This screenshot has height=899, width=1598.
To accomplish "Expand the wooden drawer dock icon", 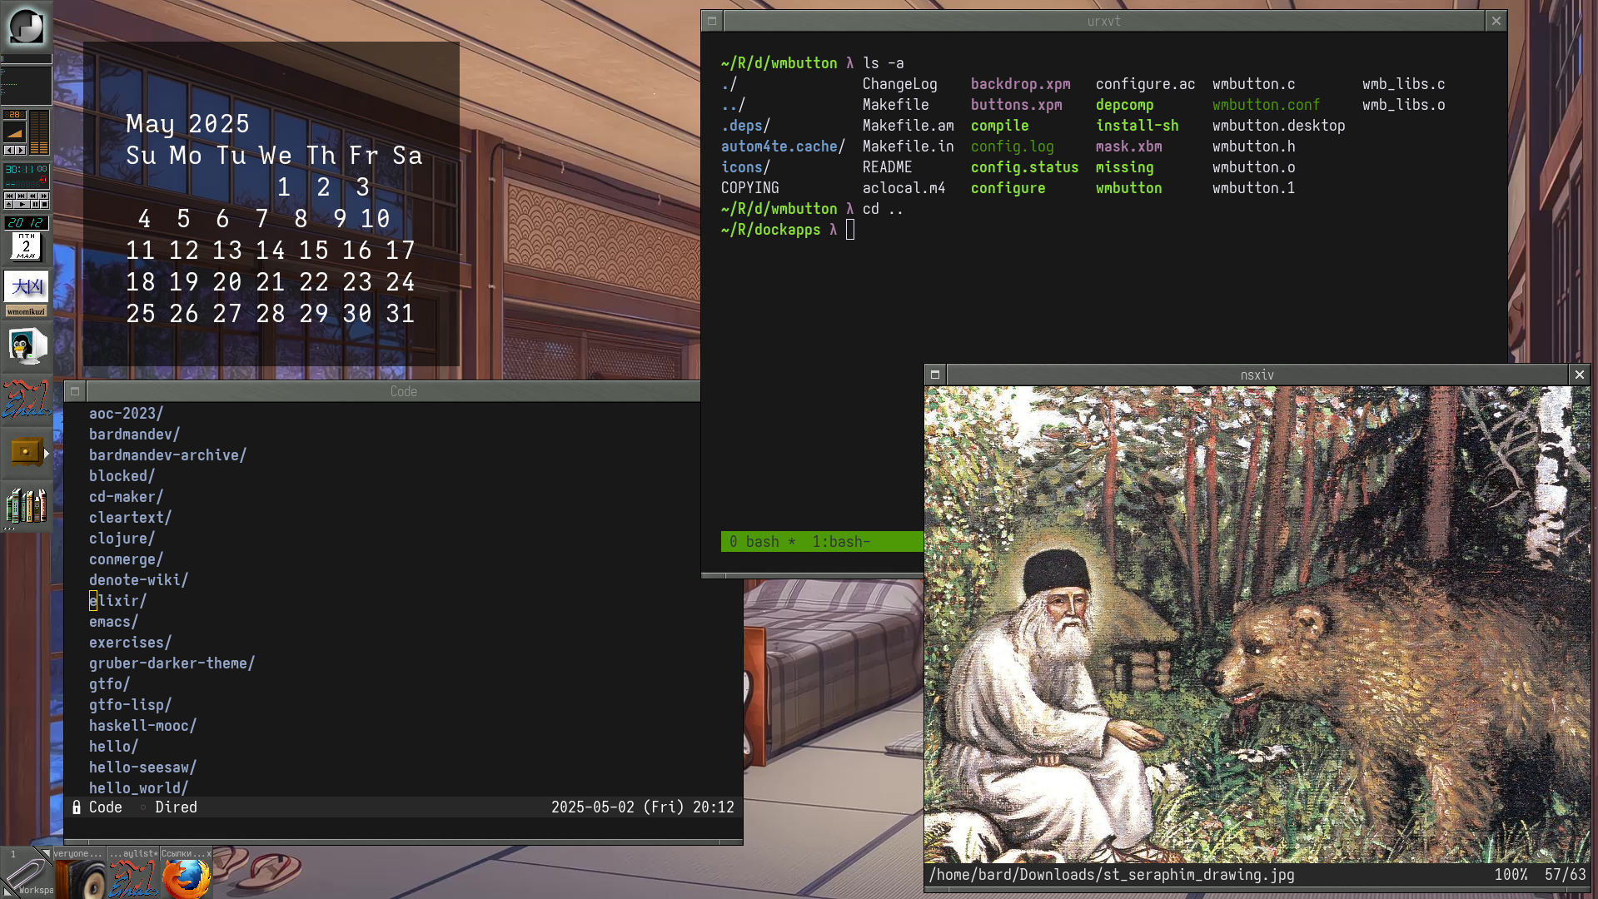I will coord(26,452).
